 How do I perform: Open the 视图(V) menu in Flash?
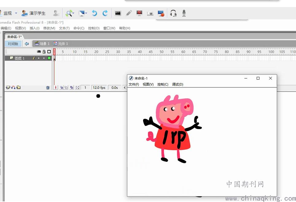20,28
